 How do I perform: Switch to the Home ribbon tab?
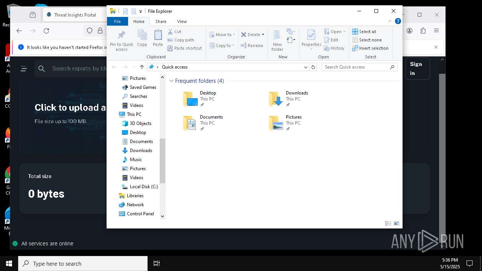pyautogui.click(x=139, y=21)
